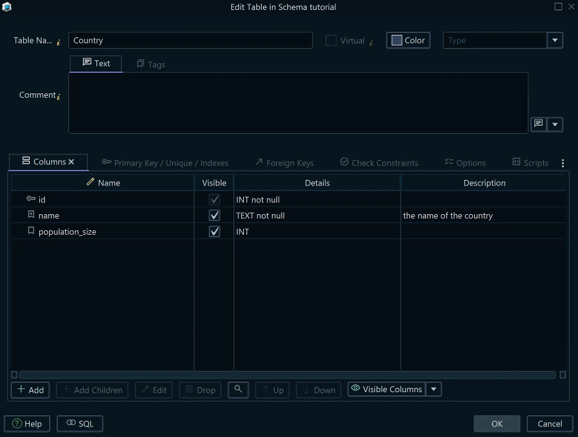The height and width of the screenshot is (437, 578).
Task: Select the primary key icon on the id row
Action: click(31, 199)
